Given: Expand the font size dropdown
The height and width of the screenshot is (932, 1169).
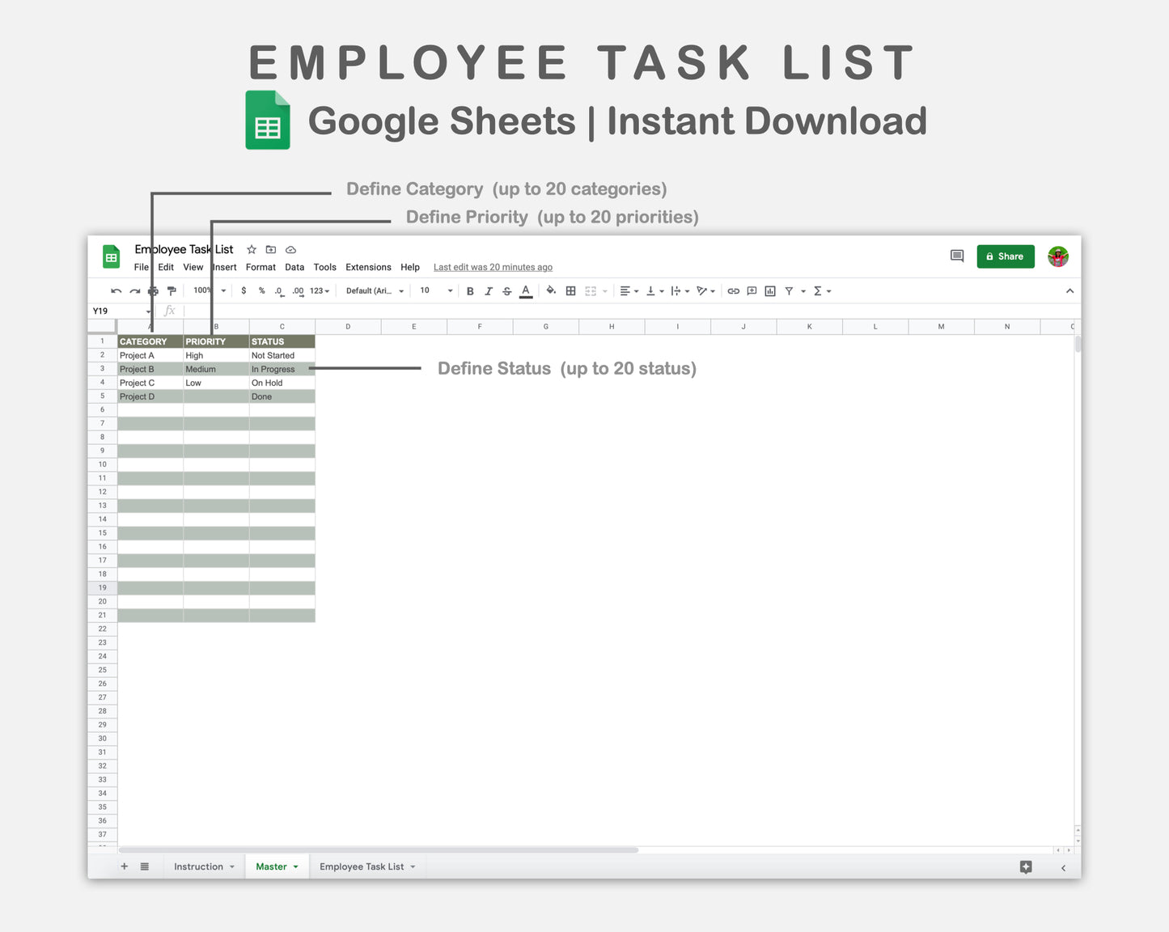Looking at the screenshot, I should [450, 290].
